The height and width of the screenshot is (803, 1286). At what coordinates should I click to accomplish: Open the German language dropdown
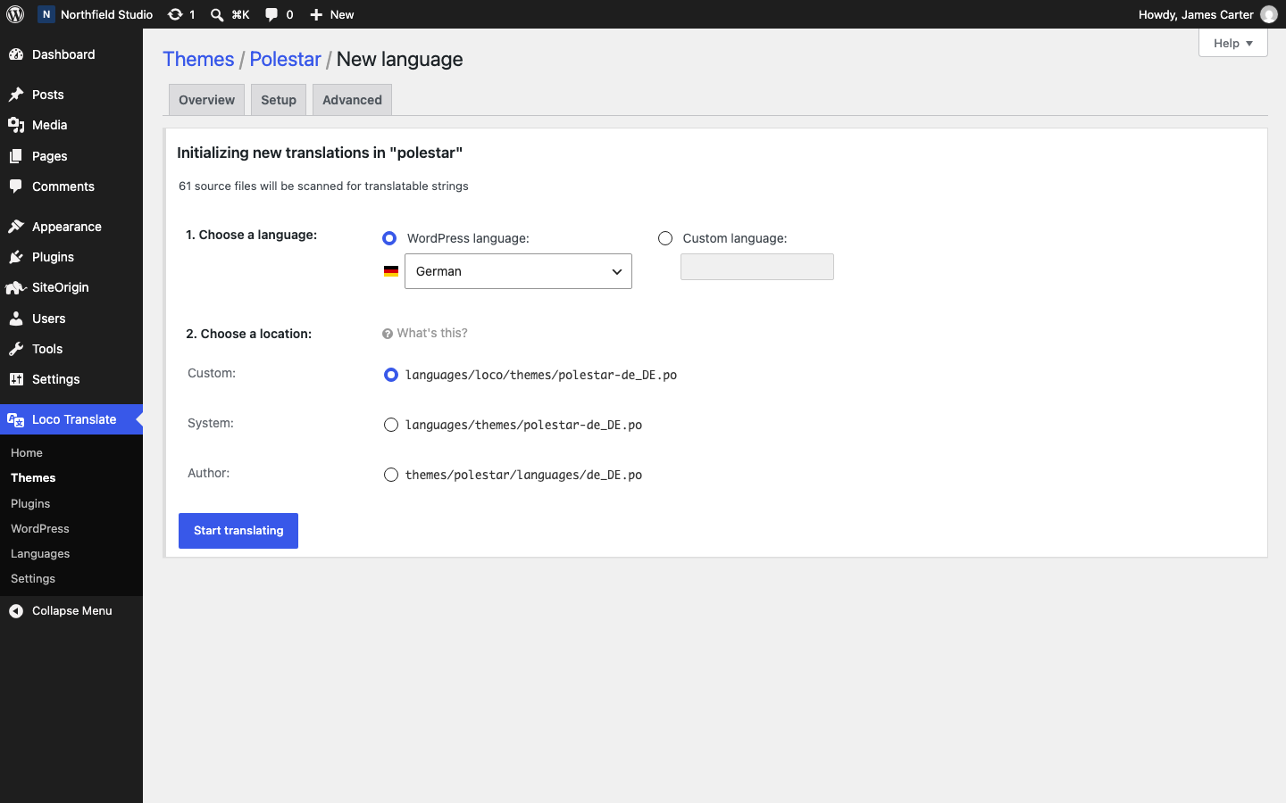pos(518,271)
